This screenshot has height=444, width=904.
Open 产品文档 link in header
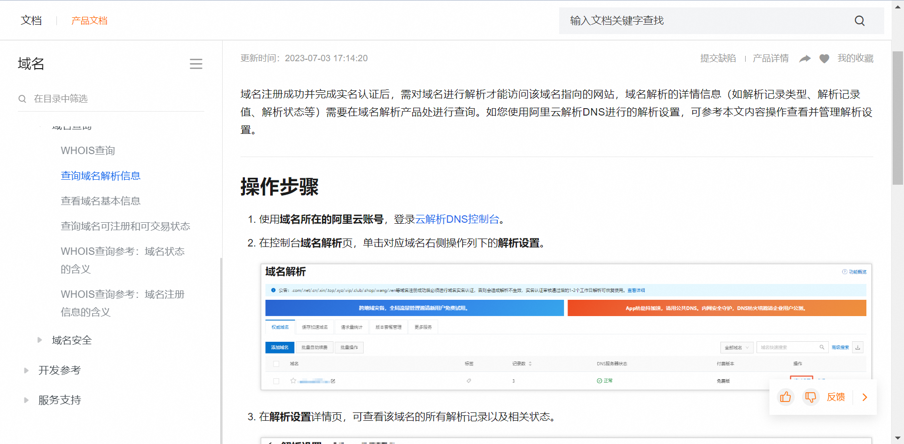(x=90, y=20)
